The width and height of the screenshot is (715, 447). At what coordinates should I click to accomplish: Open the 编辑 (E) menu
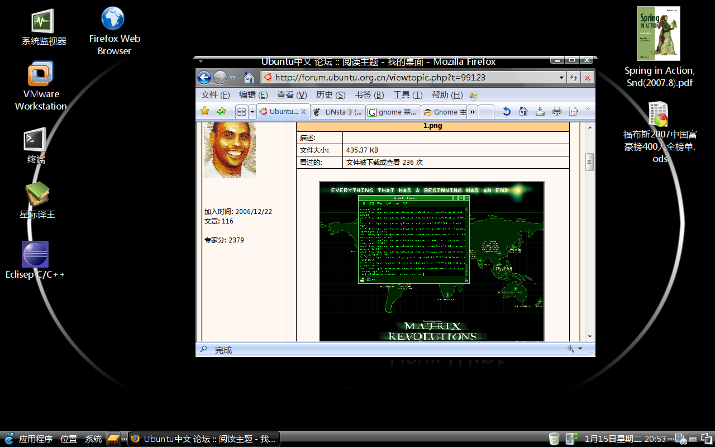254,95
